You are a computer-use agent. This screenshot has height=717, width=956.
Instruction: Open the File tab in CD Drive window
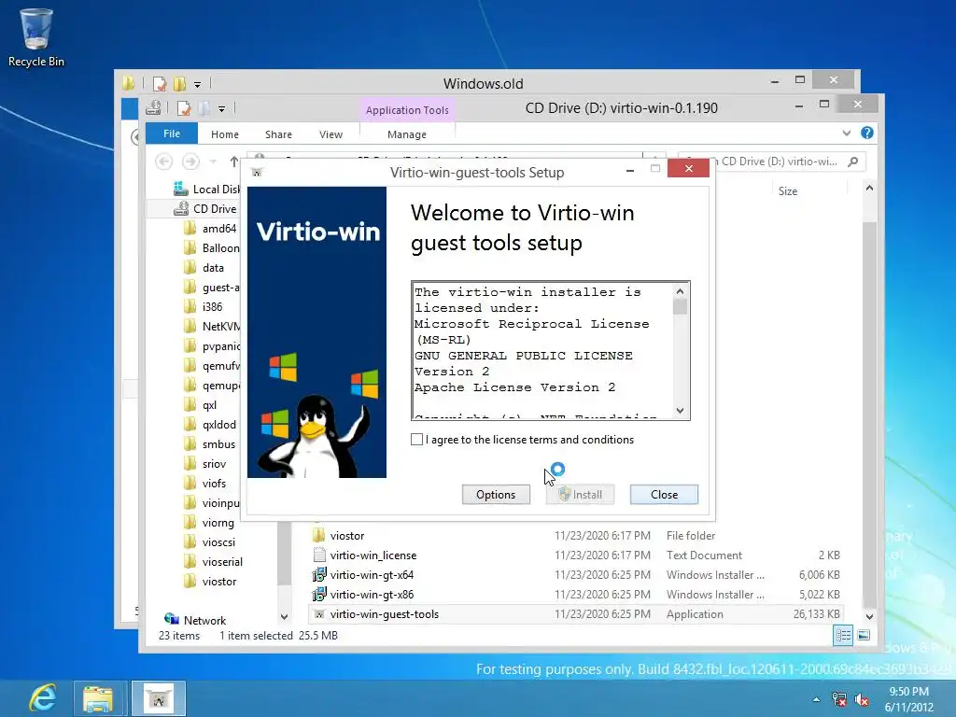tap(172, 134)
